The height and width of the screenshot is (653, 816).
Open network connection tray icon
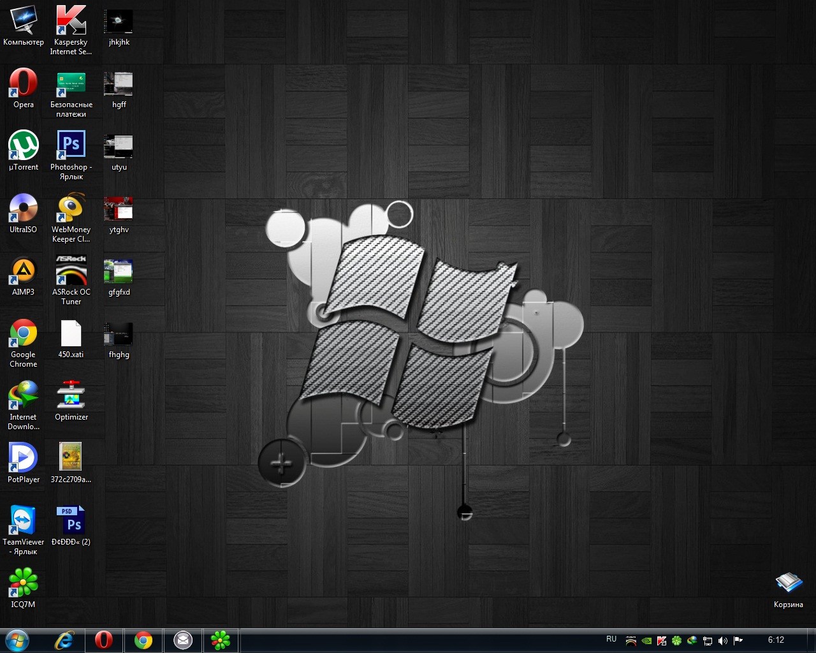tap(708, 640)
